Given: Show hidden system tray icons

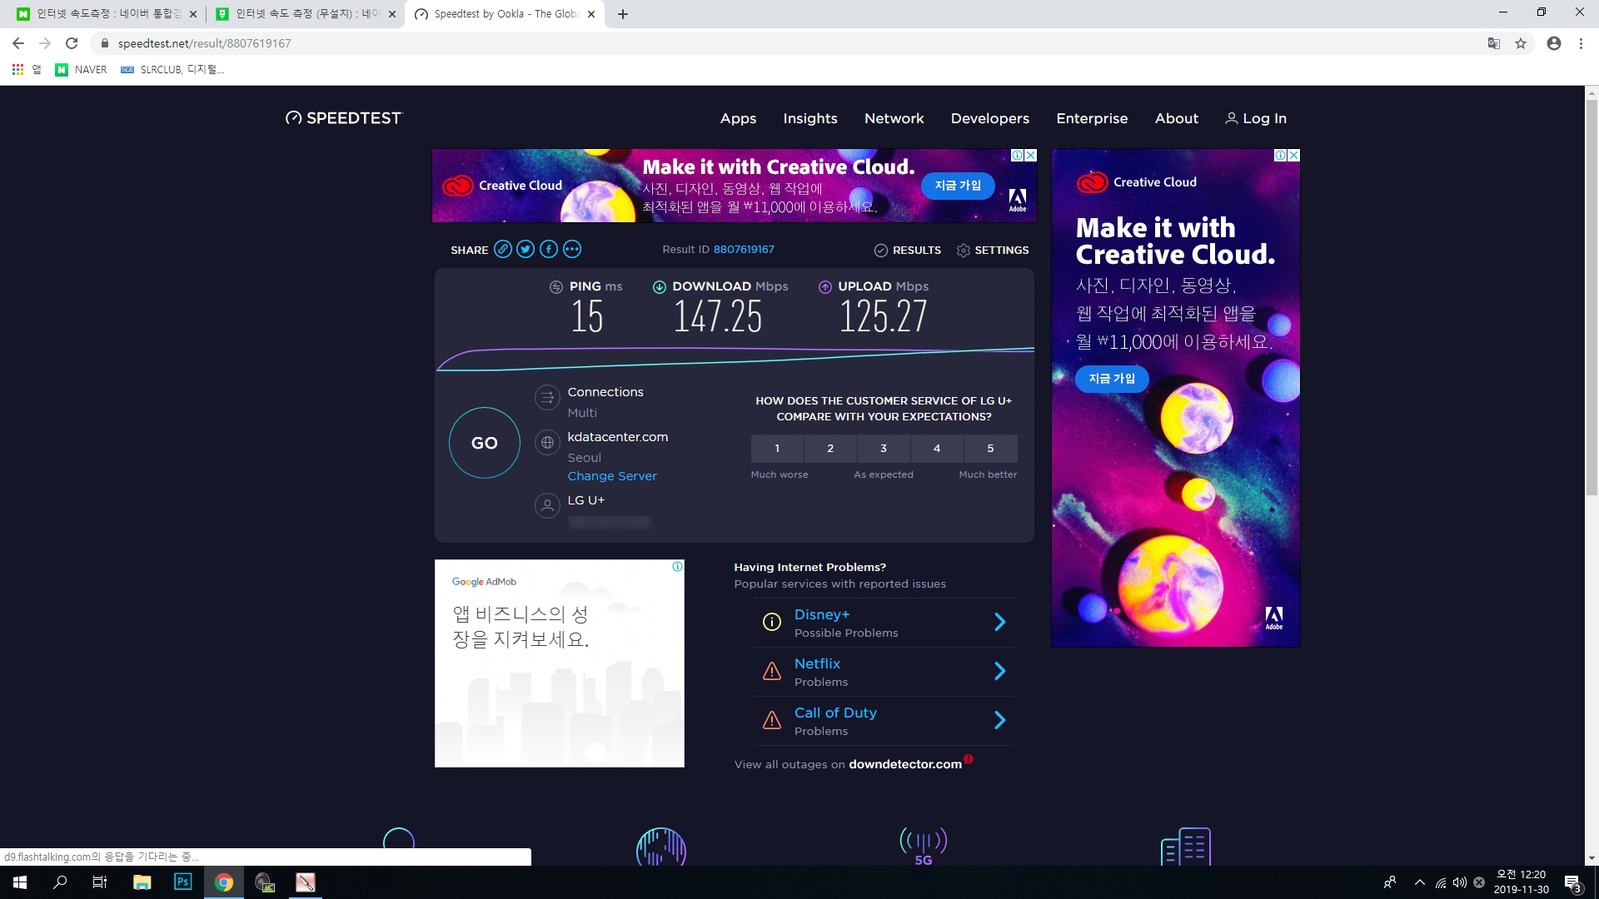Looking at the screenshot, I should tap(1419, 882).
